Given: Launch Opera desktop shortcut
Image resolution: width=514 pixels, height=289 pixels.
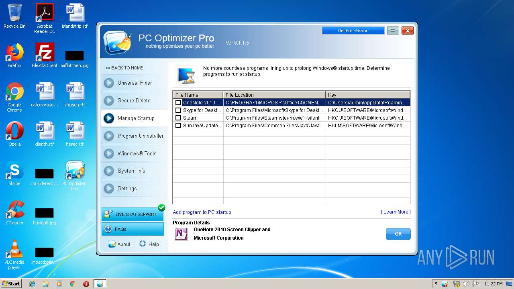Looking at the screenshot, I should point(14,134).
